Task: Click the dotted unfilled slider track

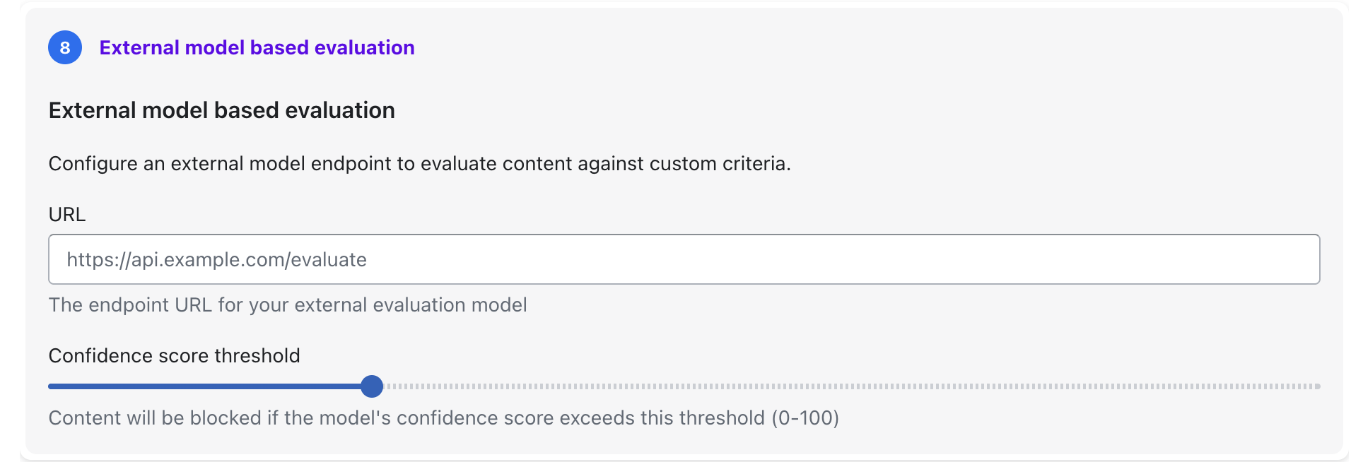Action: [848, 386]
